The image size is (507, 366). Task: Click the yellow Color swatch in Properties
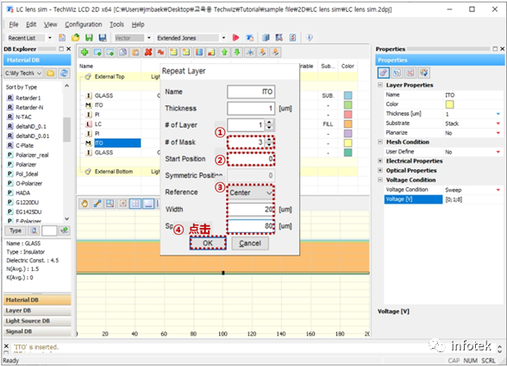tap(449, 104)
